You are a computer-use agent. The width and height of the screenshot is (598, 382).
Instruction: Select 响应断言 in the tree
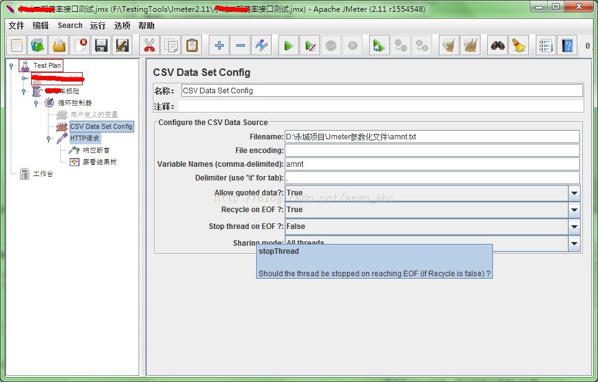[x=96, y=150]
